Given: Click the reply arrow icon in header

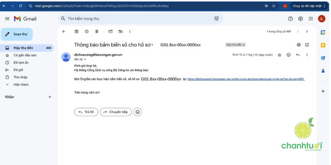Looking at the screenshot, I should pyautogui.click(x=297, y=55).
